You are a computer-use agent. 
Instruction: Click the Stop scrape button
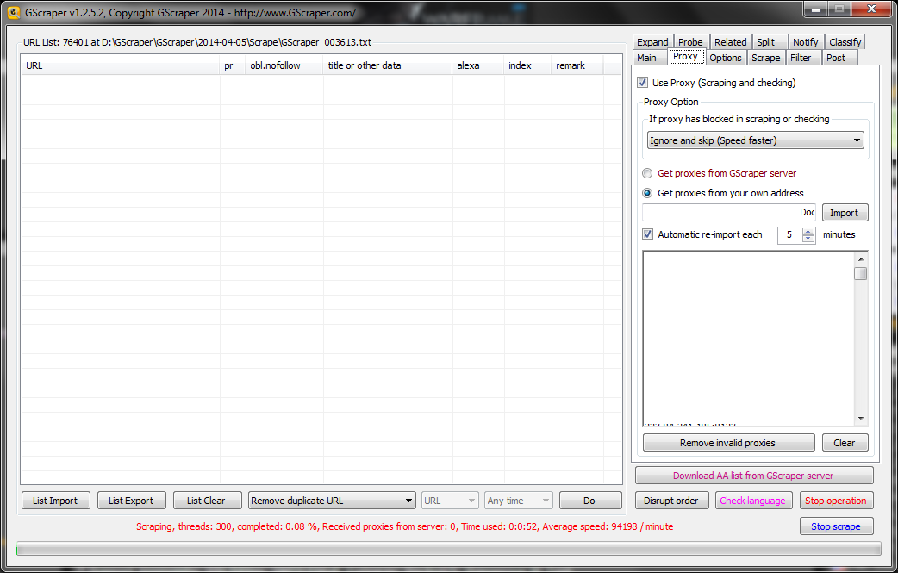(836, 526)
